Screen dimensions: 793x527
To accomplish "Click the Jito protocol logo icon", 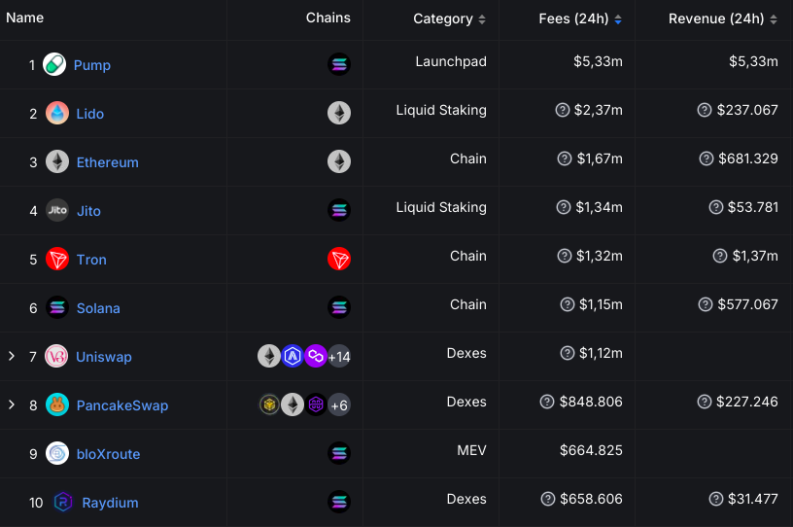I will [57, 211].
